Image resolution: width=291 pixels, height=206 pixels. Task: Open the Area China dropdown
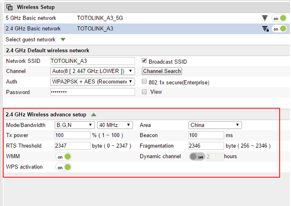(215, 125)
